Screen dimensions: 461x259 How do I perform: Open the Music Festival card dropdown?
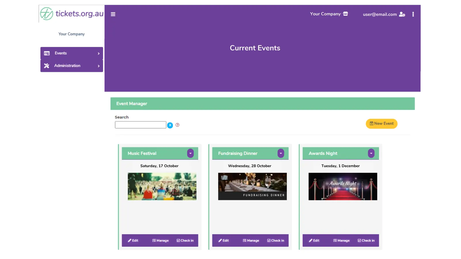pyautogui.click(x=190, y=153)
